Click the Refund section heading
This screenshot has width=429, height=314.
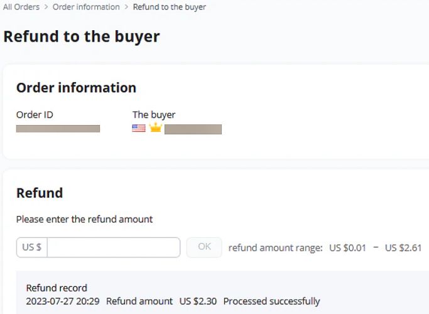click(x=40, y=193)
